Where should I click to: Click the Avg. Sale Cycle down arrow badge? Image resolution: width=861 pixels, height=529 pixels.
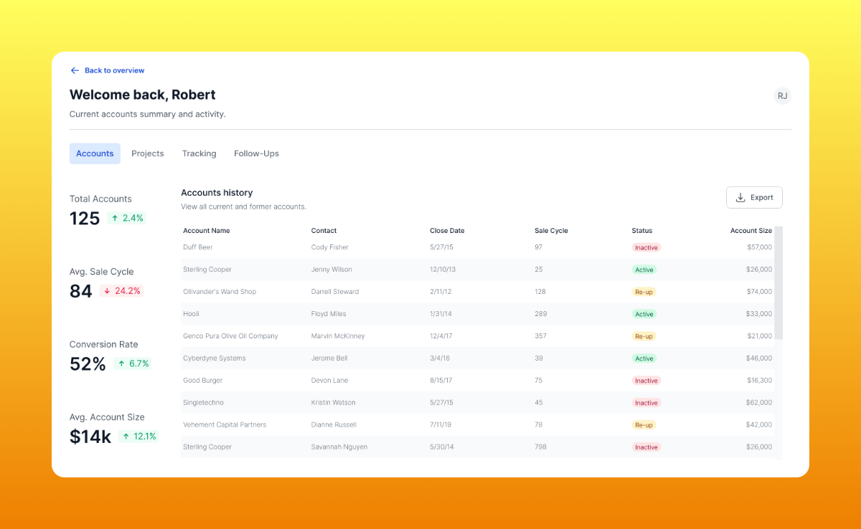121,291
